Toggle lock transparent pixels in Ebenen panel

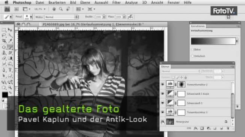(174, 77)
